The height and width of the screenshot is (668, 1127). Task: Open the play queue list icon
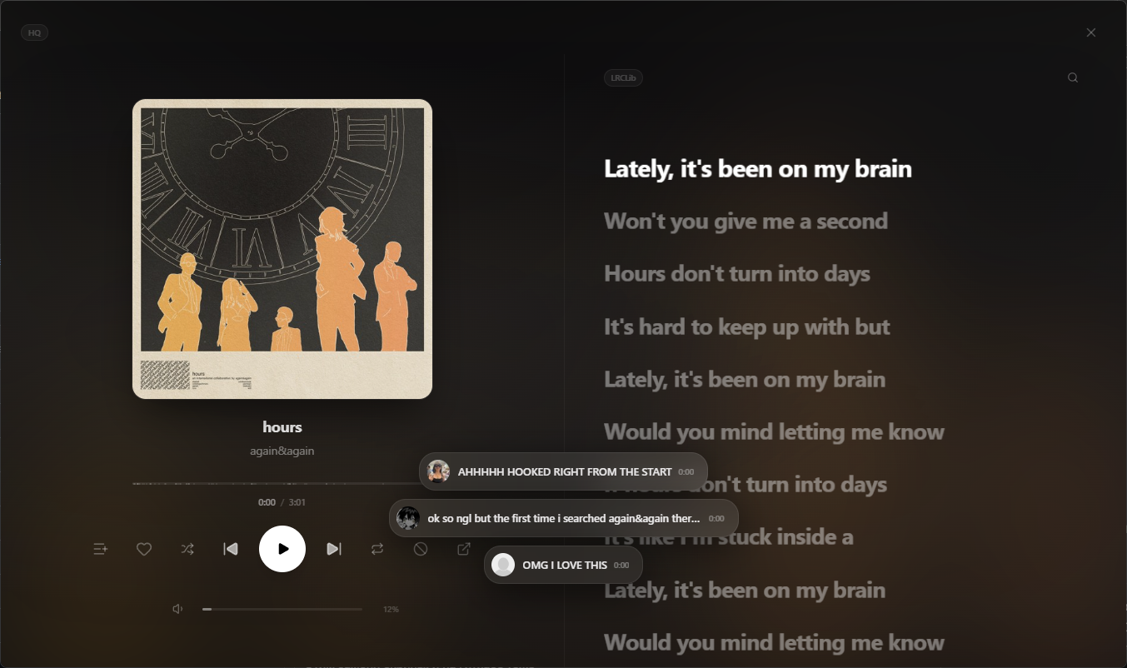[101, 549]
